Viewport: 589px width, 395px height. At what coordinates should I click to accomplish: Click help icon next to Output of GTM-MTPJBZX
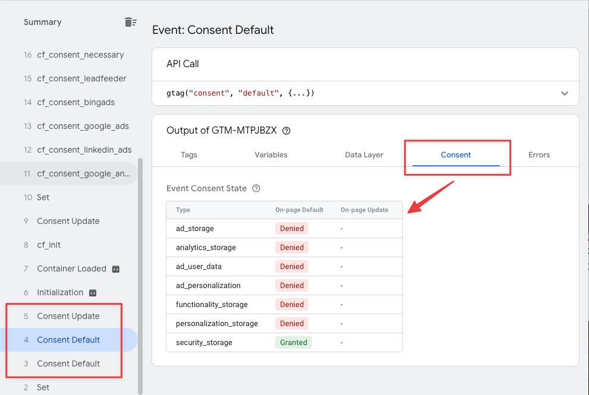coord(286,131)
